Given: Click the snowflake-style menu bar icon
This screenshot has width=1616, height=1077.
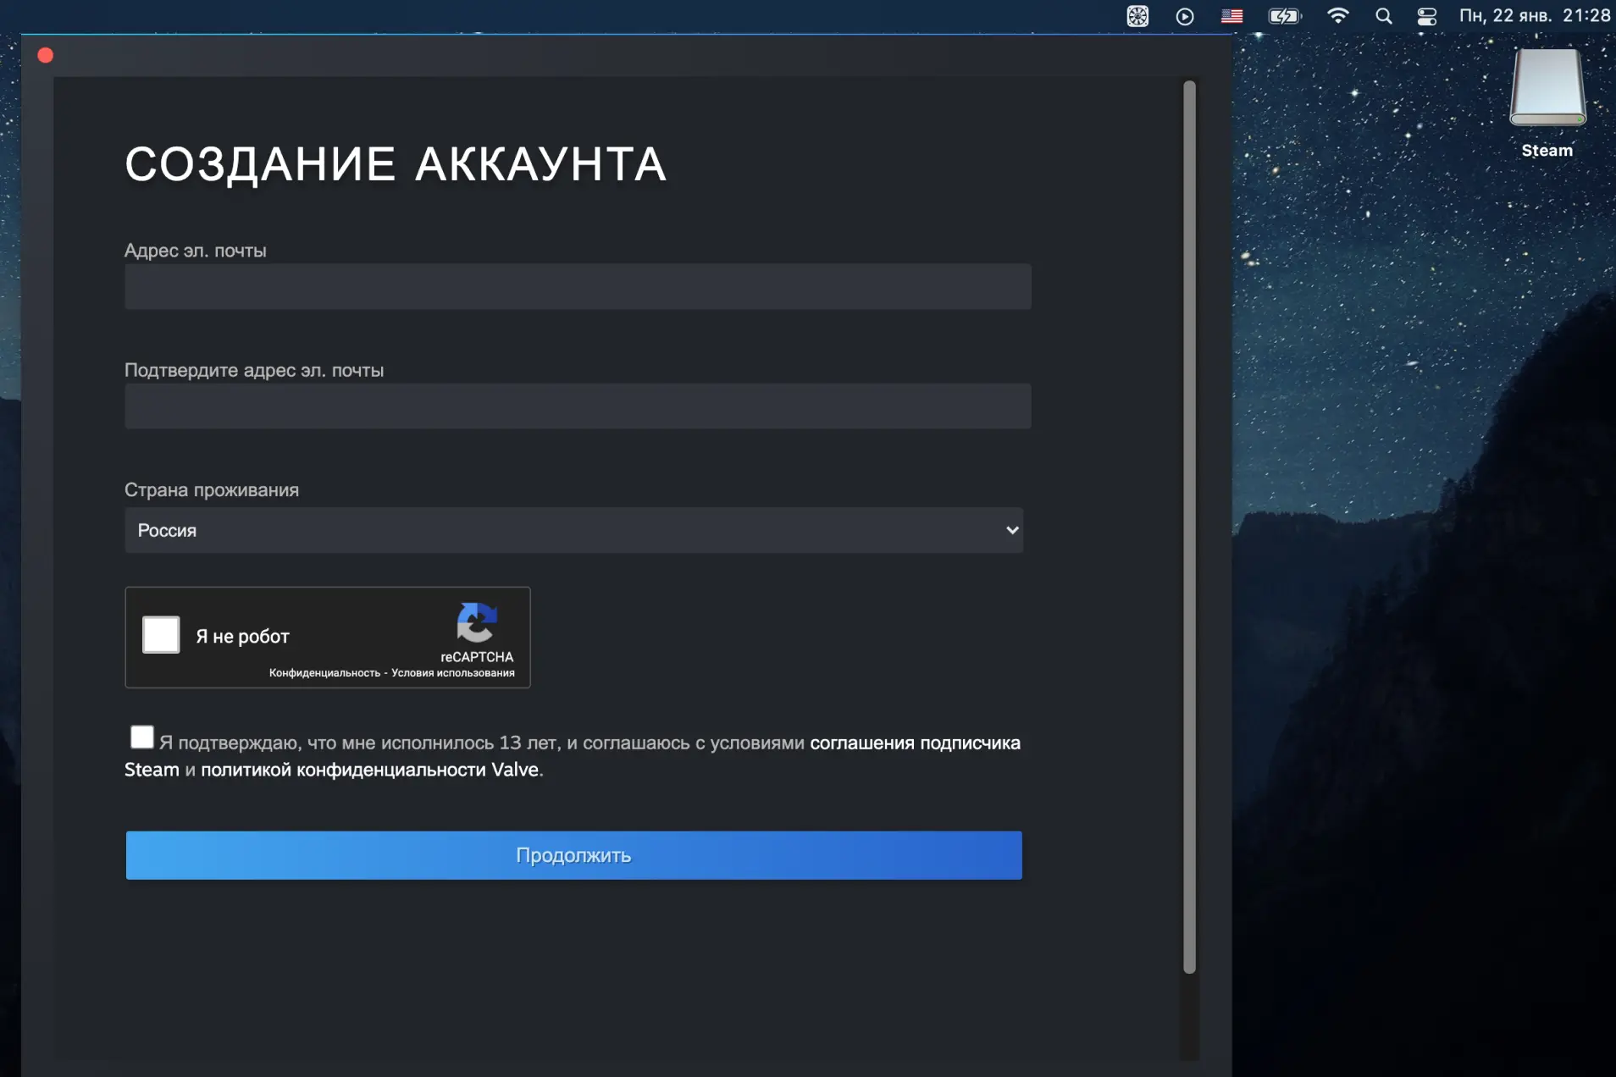Looking at the screenshot, I should [1137, 16].
